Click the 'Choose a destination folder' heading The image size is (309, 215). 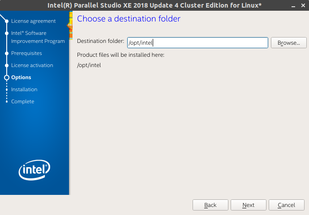click(129, 19)
